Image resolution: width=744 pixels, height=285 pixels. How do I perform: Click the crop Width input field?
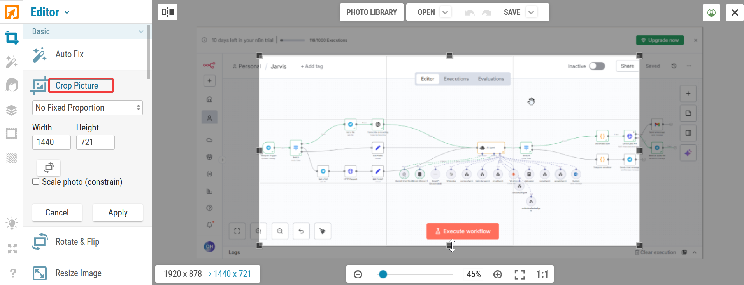(x=51, y=142)
